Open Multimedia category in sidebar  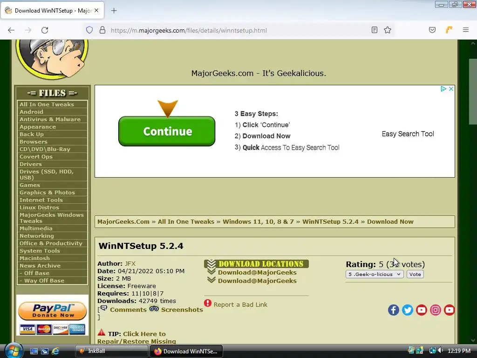pyautogui.click(x=36, y=228)
